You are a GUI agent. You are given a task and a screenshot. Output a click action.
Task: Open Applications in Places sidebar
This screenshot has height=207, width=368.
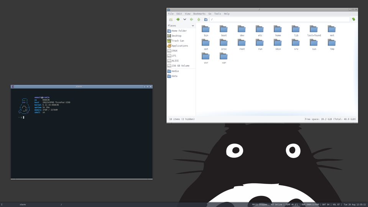pyautogui.click(x=181, y=46)
